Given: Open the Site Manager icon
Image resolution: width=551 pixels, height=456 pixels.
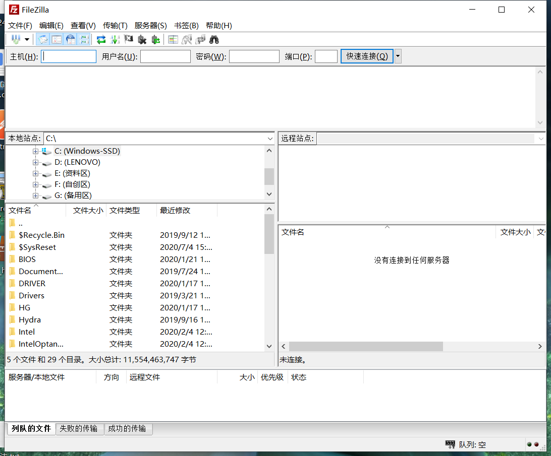Looking at the screenshot, I should pyautogui.click(x=16, y=39).
